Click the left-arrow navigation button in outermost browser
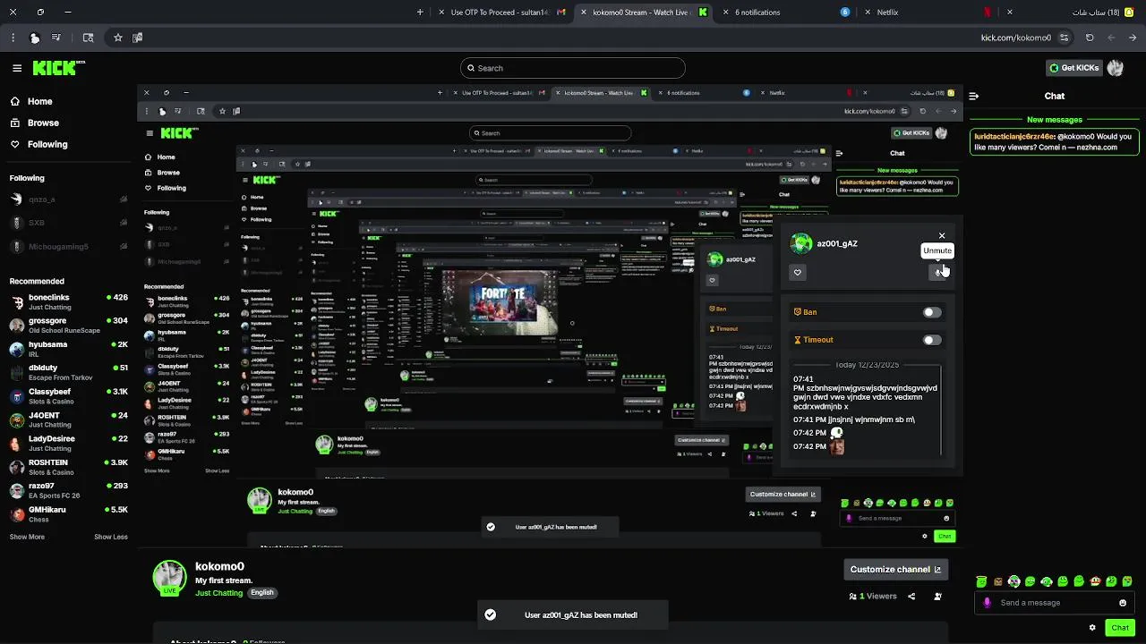1146x644 pixels. (1111, 38)
